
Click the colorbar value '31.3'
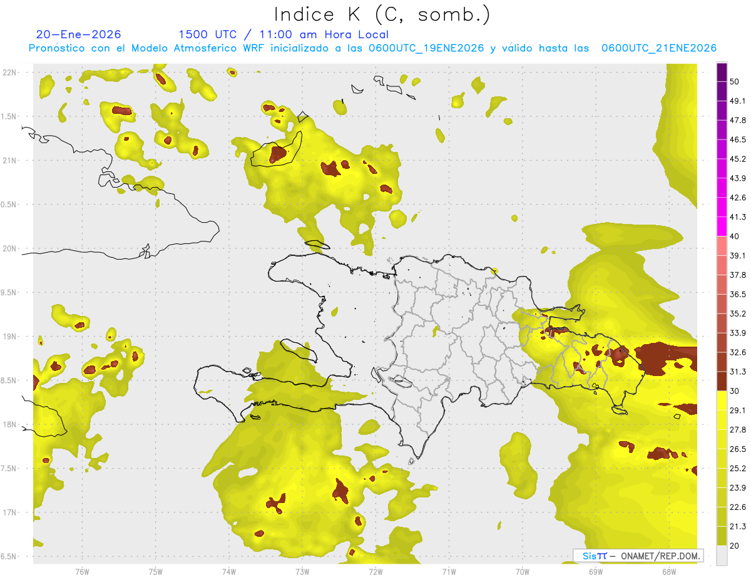pos(738,372)
